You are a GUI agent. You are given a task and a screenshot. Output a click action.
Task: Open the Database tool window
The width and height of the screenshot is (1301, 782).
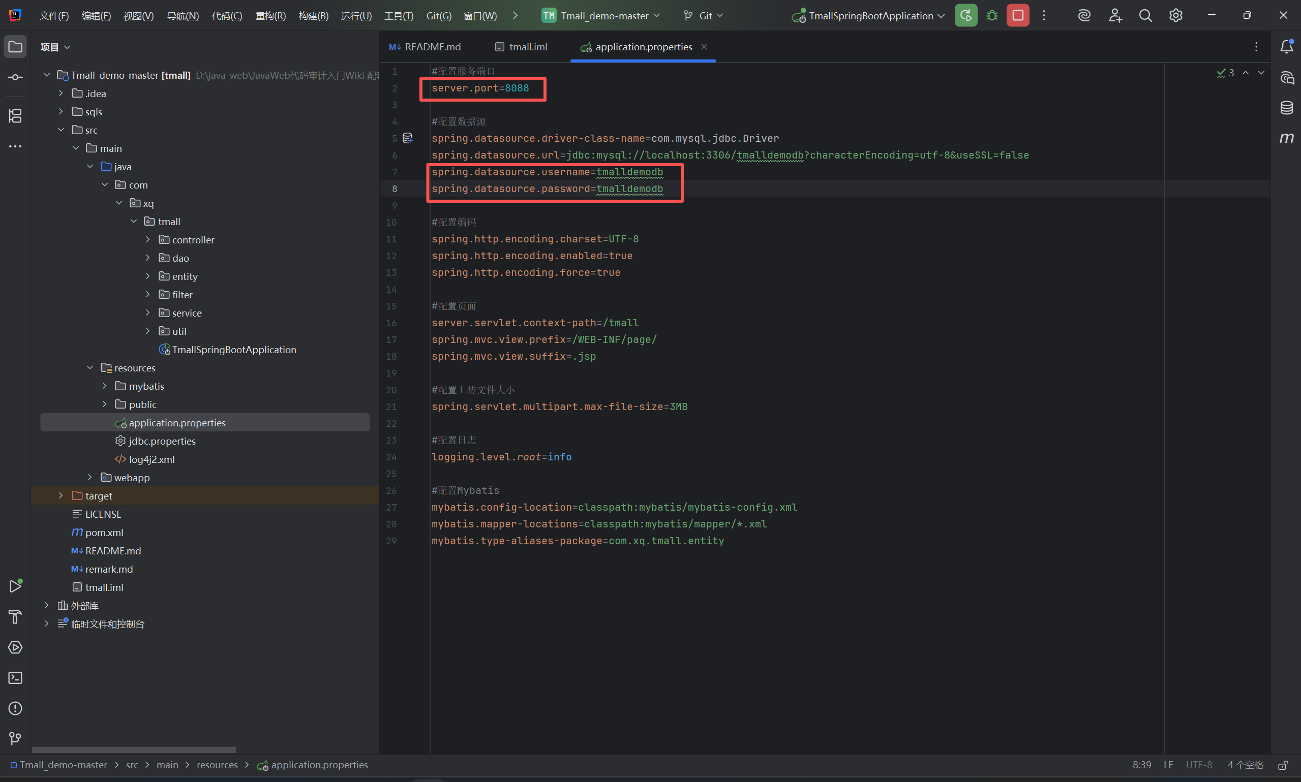pos(1286,108)
